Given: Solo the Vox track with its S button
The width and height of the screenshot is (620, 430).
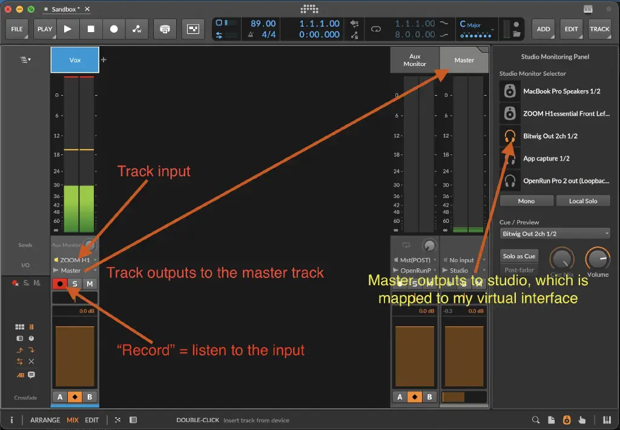Looking at the screenshot, I should coord(74,283).
